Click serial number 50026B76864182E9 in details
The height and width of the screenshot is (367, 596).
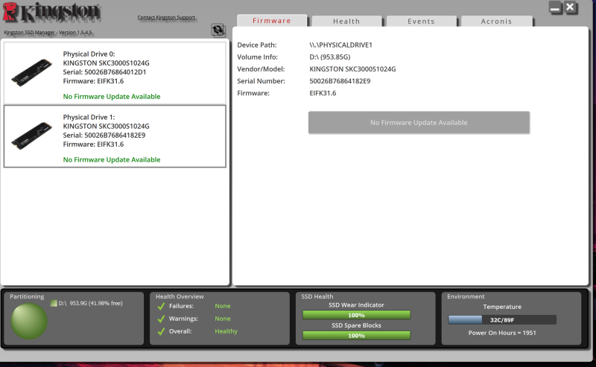(340, 81)
